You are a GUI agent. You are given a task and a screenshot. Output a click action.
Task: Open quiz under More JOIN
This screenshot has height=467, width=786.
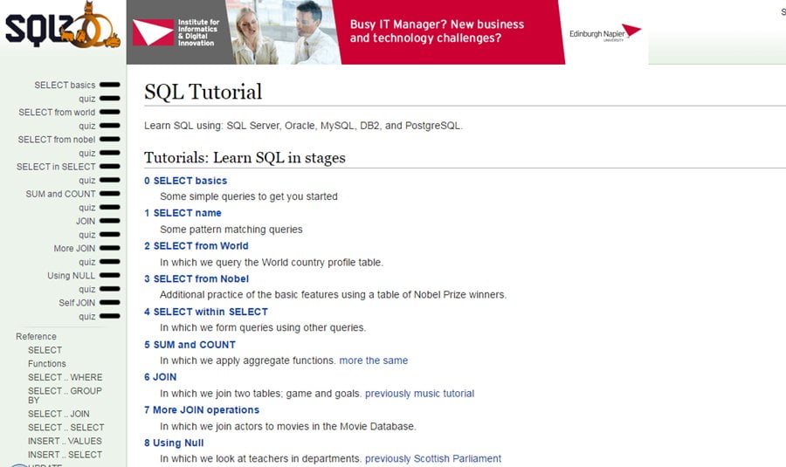[x=86, y=262]
